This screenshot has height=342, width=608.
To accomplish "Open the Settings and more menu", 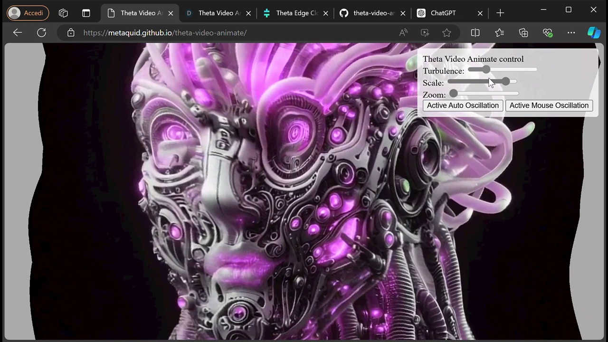I will point(571,33).
